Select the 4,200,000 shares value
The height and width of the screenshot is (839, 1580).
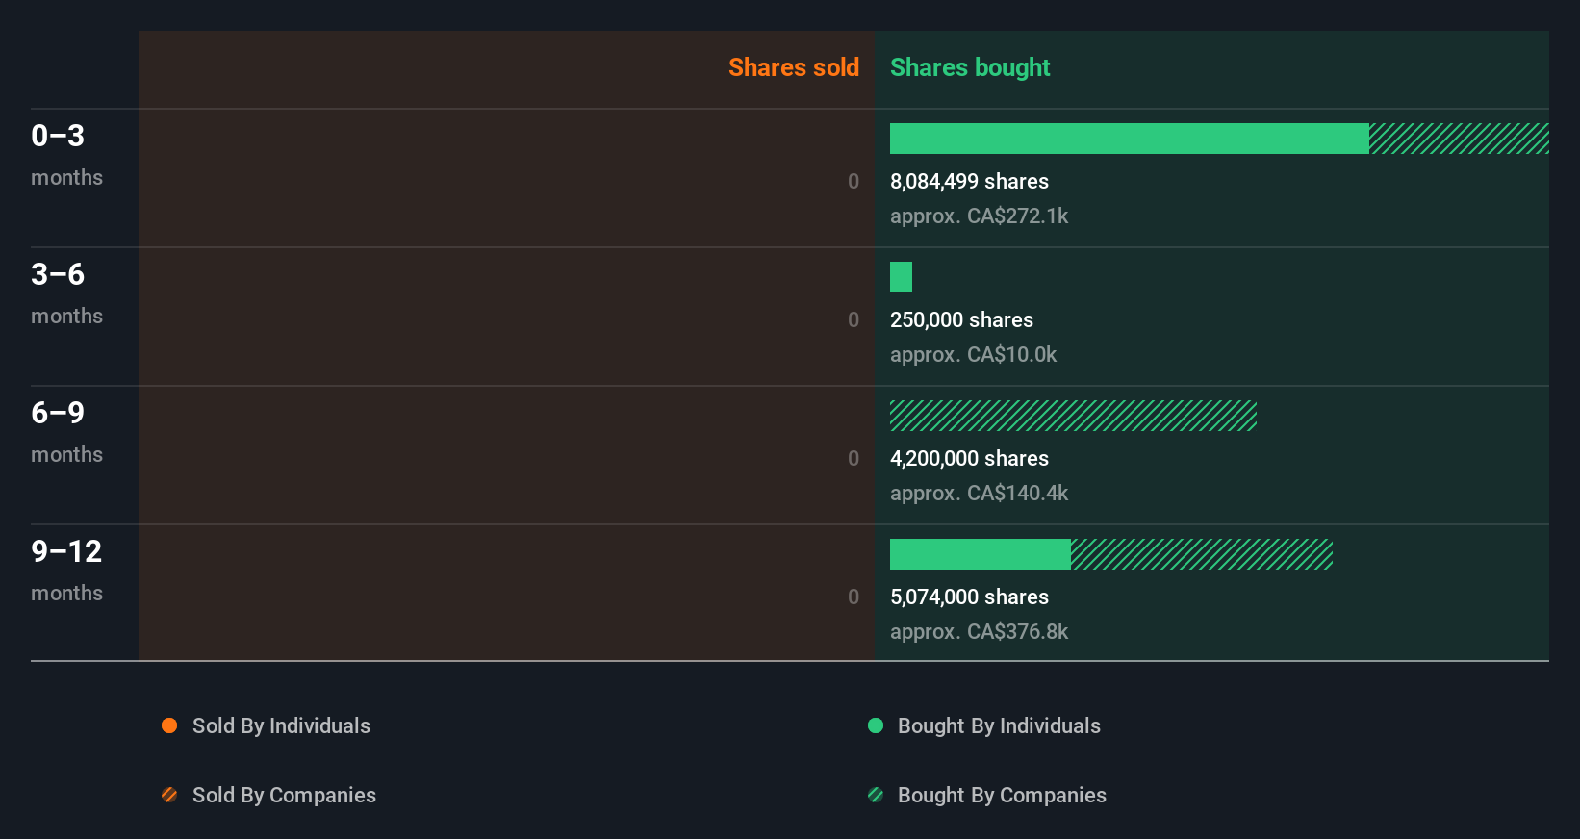pyautogui.click(x=969, y=459)
